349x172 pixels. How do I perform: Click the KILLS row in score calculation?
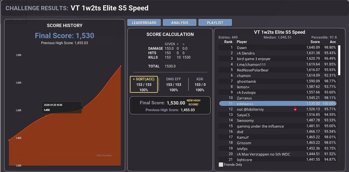click(x=169, y=58)
